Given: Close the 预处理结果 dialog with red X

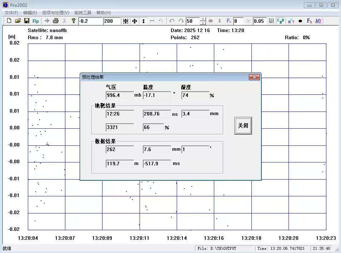Looking at the screenshot, I should tap(254, 77).
